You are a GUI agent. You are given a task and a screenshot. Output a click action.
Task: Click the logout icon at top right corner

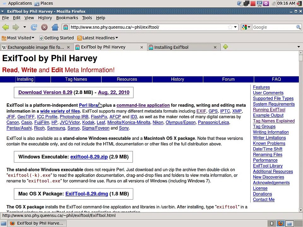point(299,3)
